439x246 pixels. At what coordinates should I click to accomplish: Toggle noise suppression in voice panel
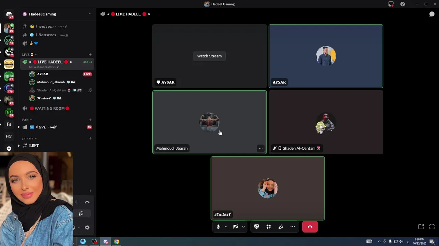tap(78, 202)
